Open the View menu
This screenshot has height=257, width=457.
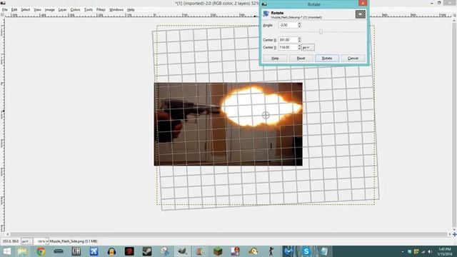tap(37, 9)
